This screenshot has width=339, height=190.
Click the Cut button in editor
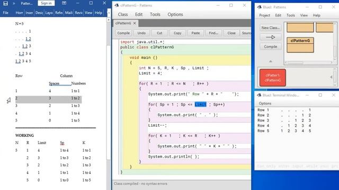click(x=159, y=33)
